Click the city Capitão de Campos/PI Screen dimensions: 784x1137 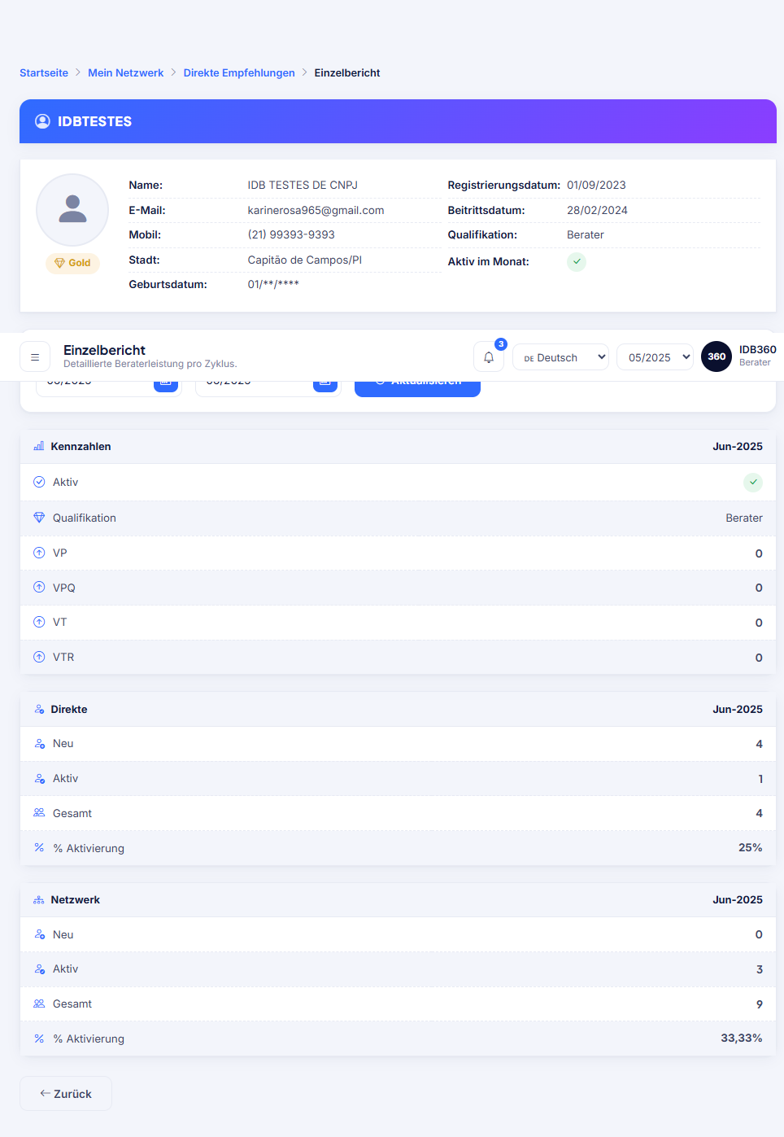pos(305,260)
